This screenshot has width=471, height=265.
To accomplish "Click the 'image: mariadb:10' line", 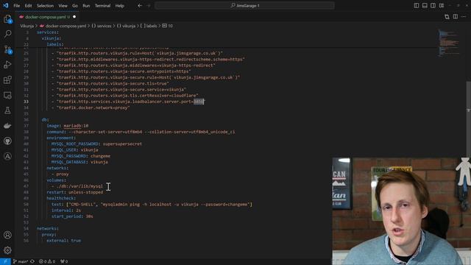I will click(68, 126).
